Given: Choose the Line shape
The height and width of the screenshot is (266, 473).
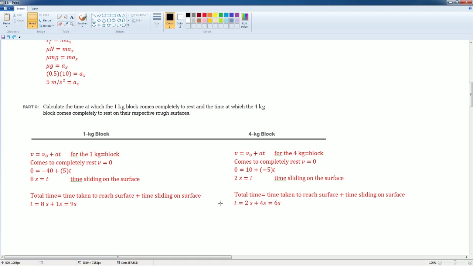Looking at the screenshot, I should point(93,15).
